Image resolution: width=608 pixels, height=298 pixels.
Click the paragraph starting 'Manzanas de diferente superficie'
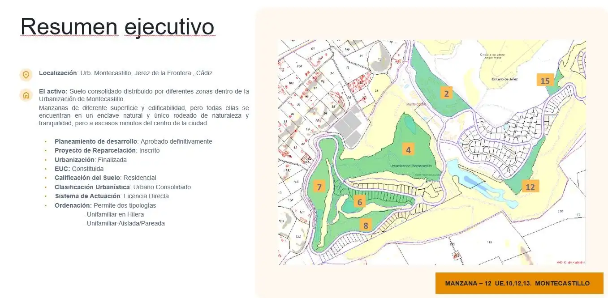144,115
